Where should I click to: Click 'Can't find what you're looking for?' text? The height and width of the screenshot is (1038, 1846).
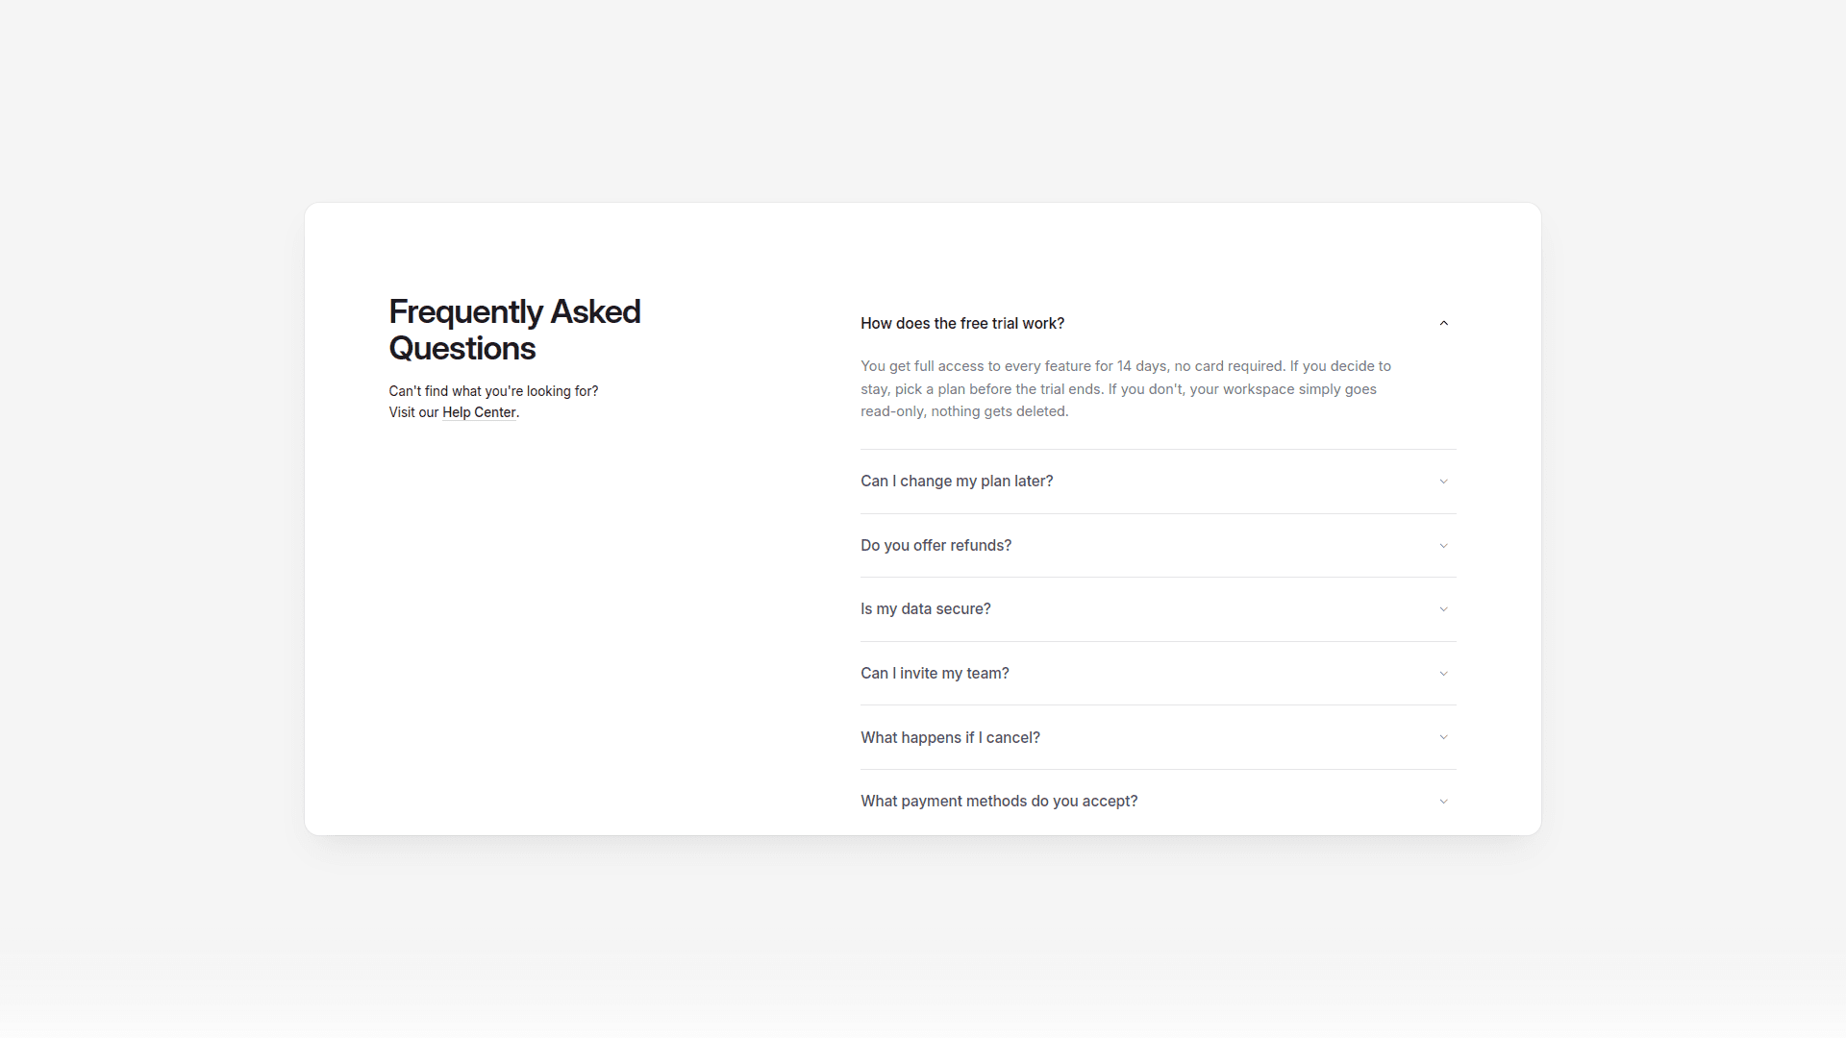tap(493, 391)
